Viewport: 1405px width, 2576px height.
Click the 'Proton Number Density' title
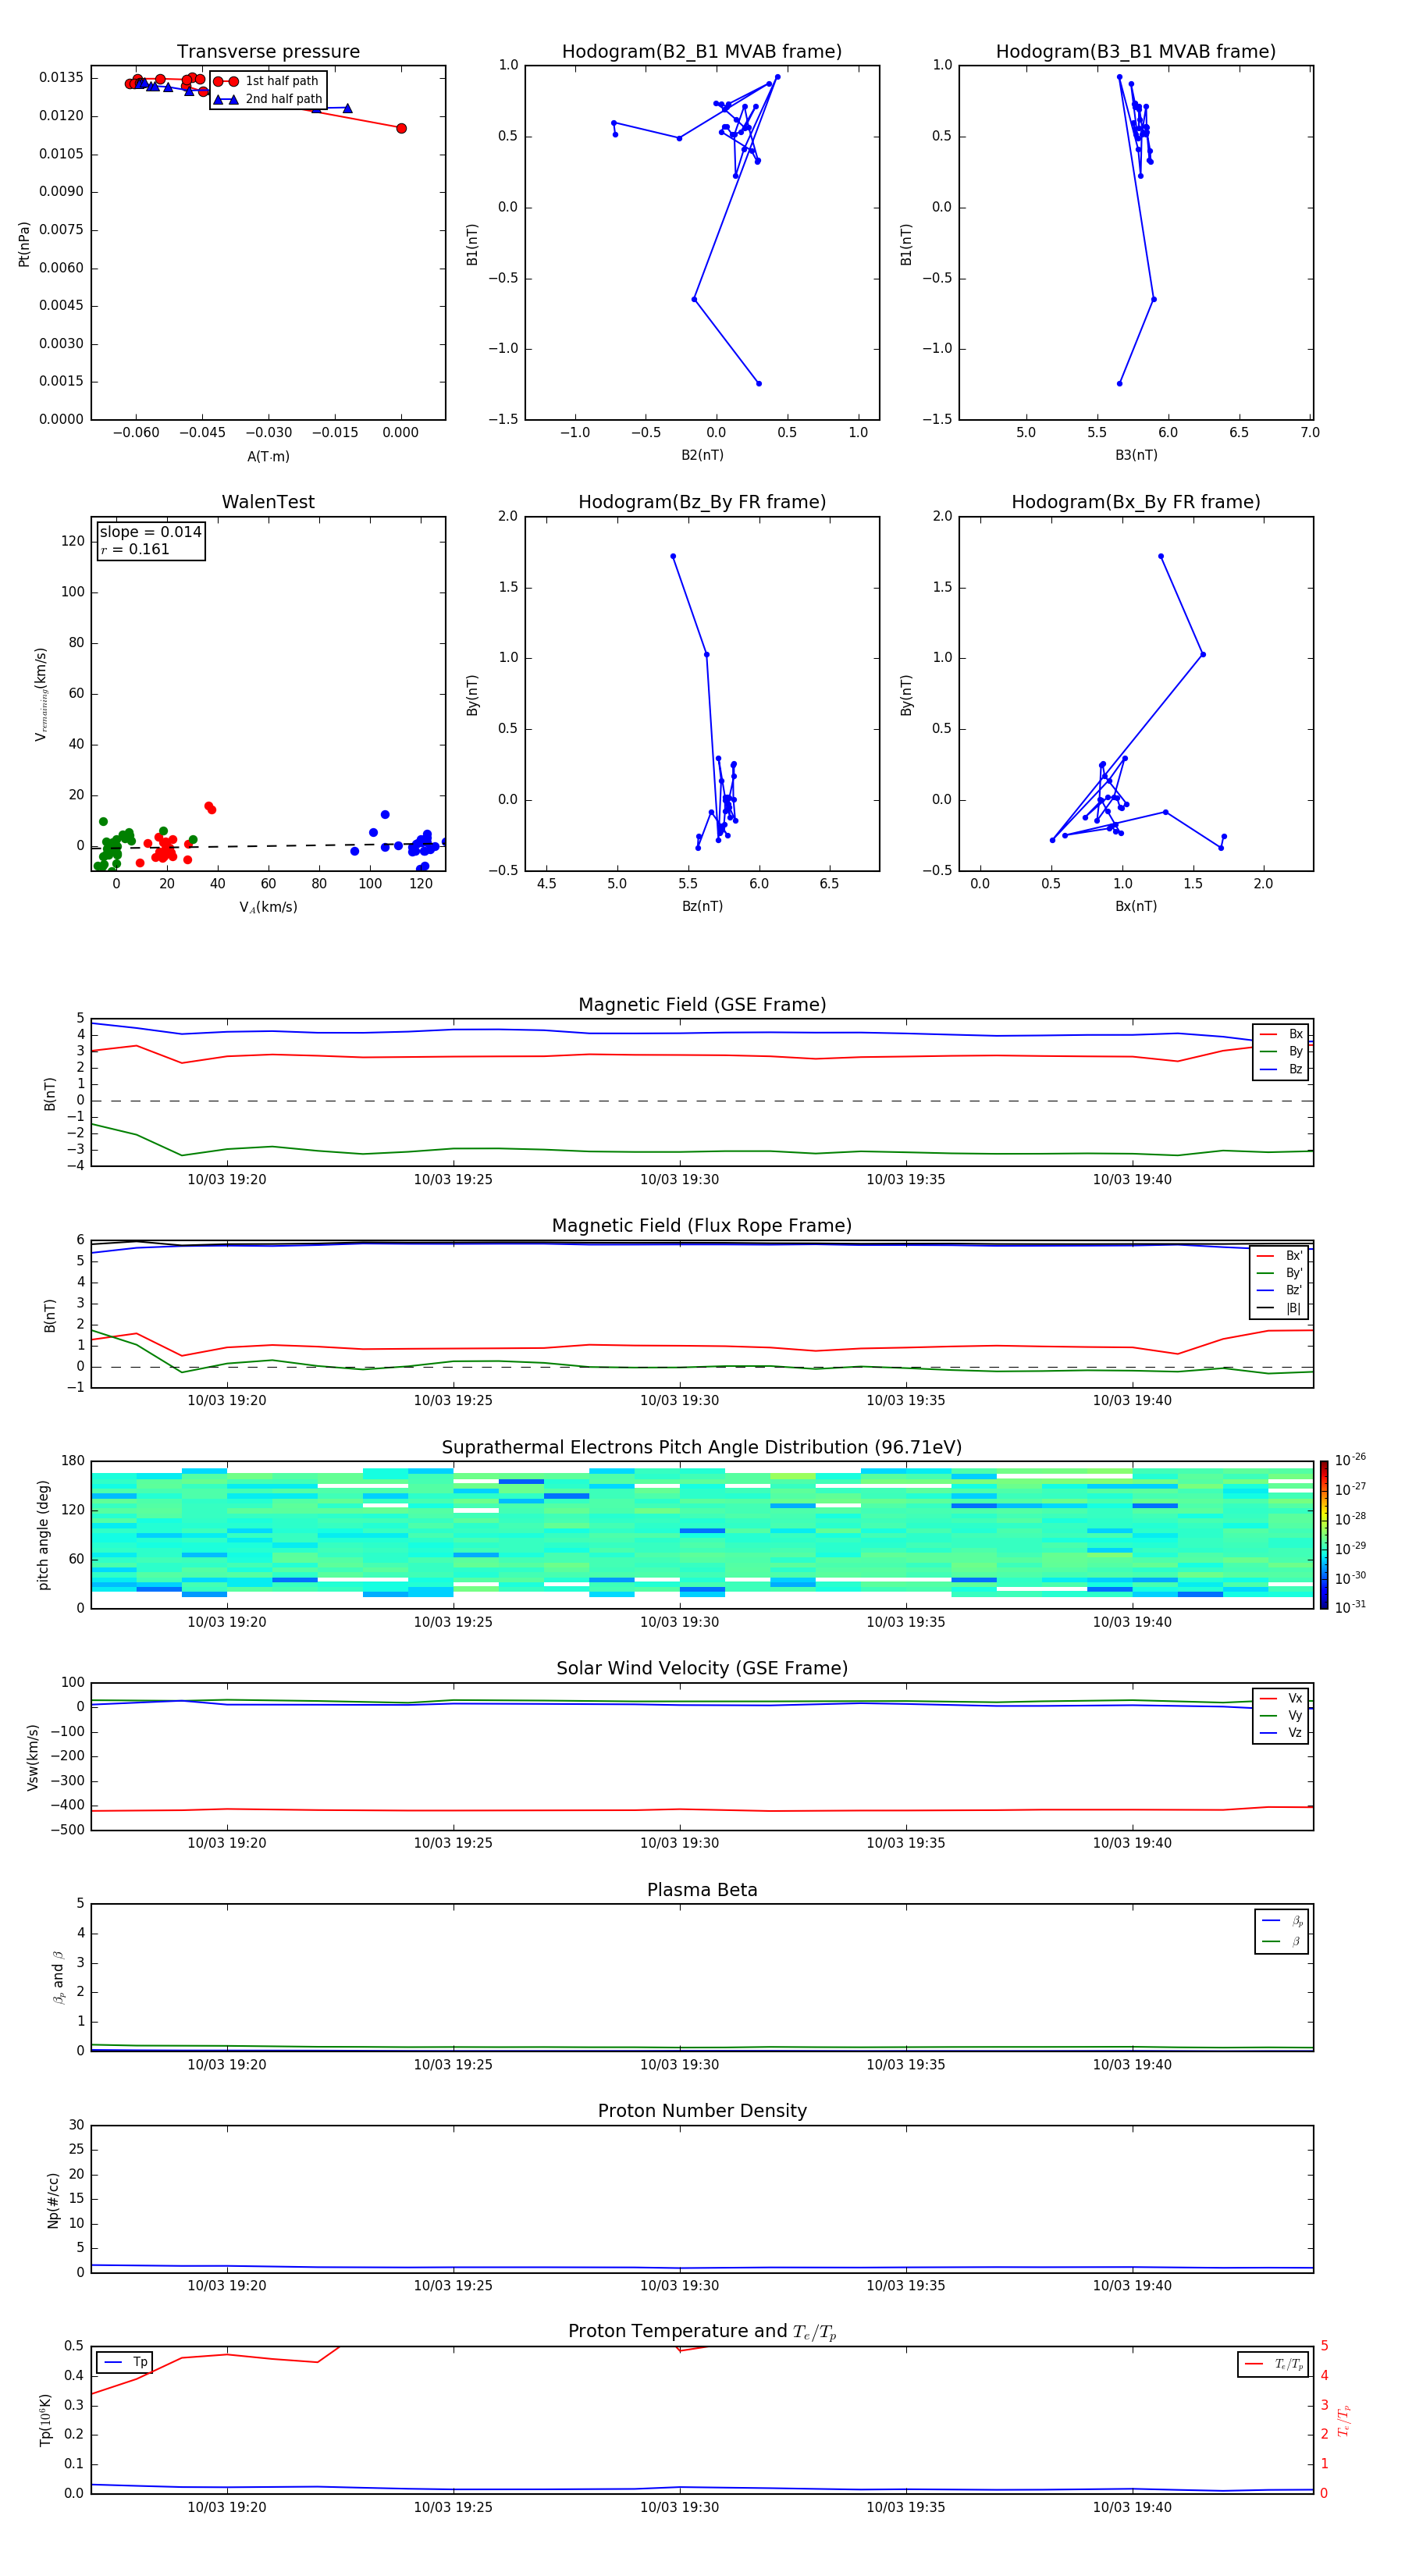pyautogui.click(x=702, y=2110)
